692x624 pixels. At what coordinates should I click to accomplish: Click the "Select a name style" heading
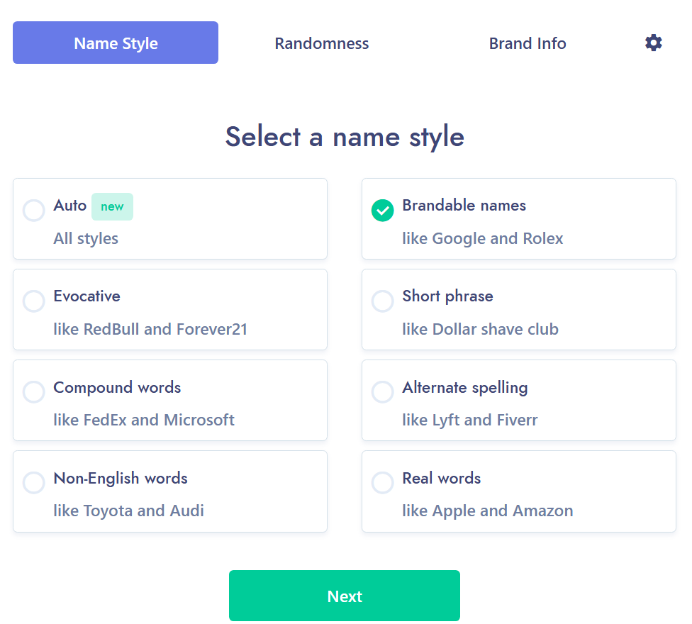pyautogui.click(x=345, y=137)
